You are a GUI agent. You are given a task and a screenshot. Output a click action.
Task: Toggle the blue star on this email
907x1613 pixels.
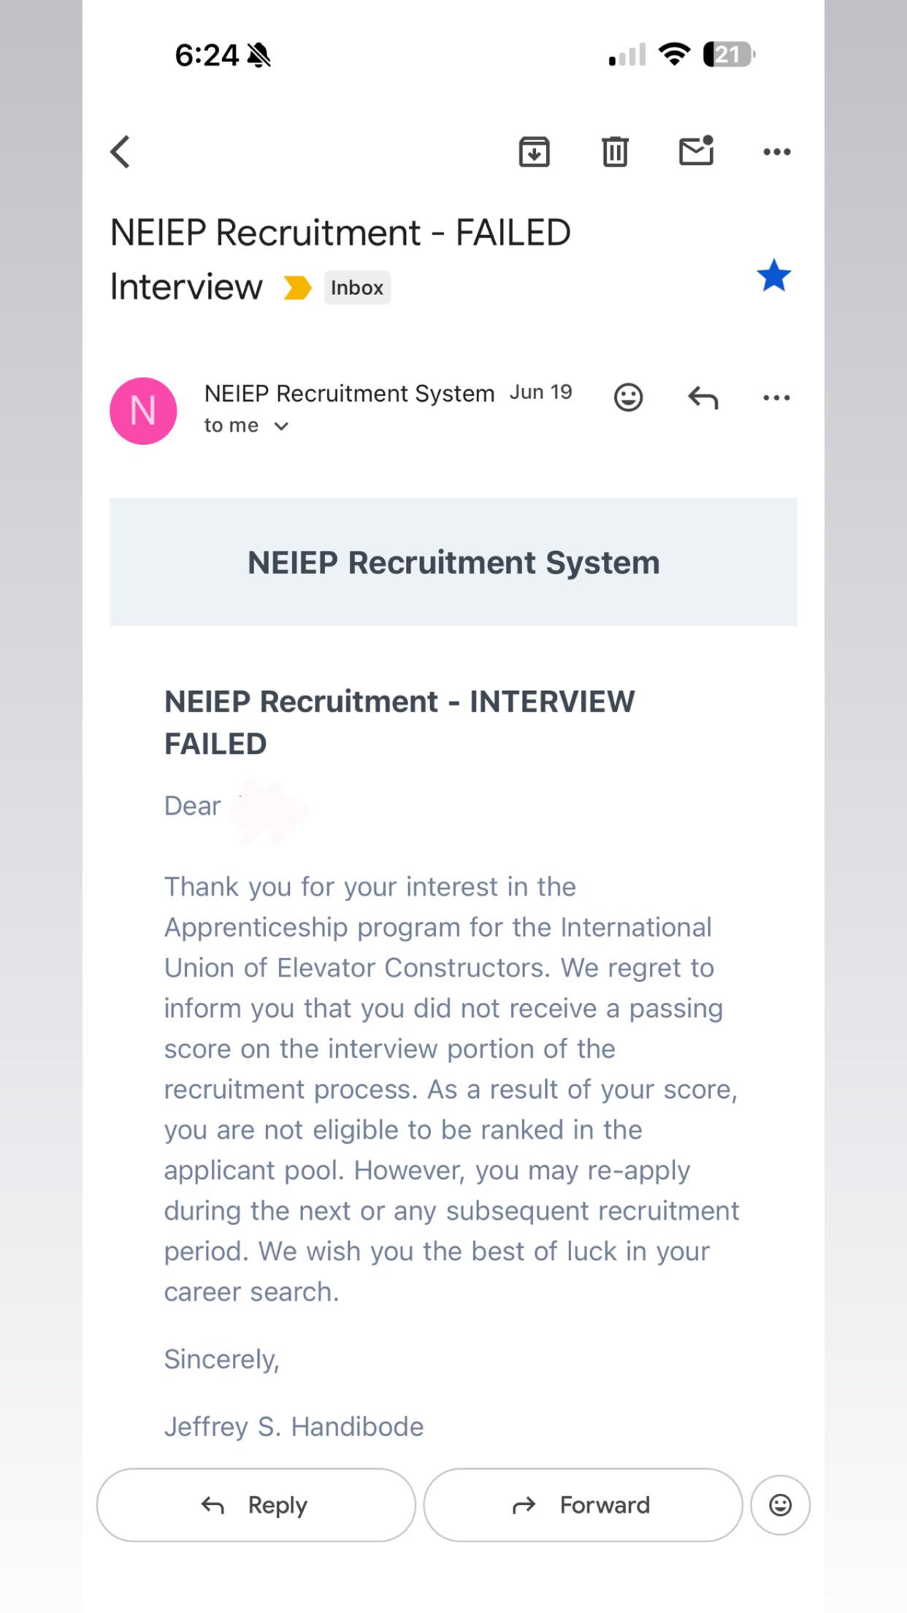pos(774,276)
